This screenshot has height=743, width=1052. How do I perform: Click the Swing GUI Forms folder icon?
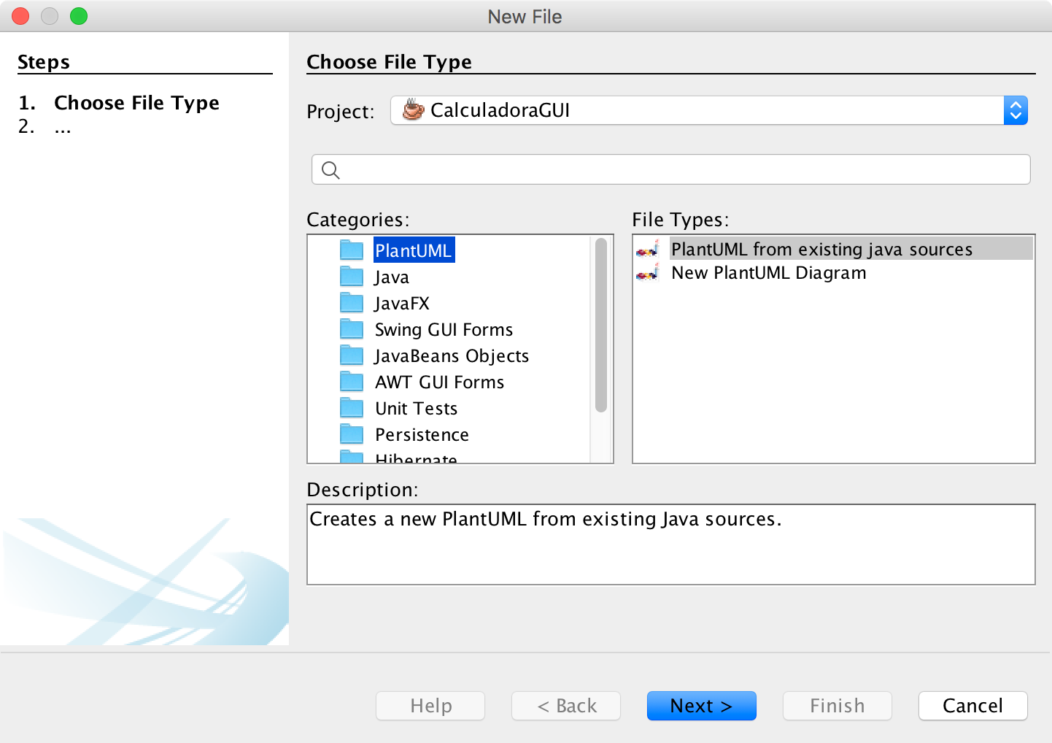point(352,328)
